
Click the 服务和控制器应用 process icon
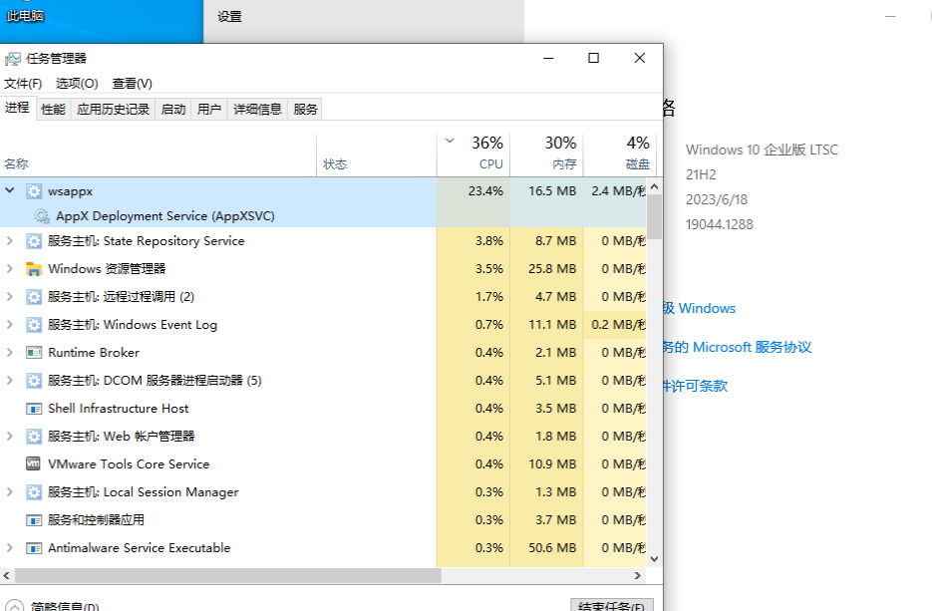click(x=34, y=520)
